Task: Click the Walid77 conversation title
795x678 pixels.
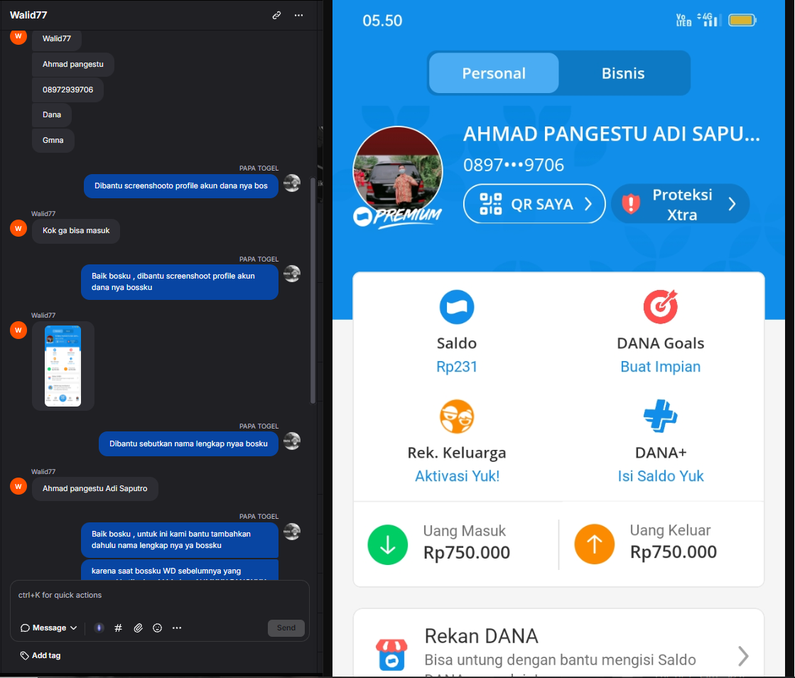Action: pos(28,15)
